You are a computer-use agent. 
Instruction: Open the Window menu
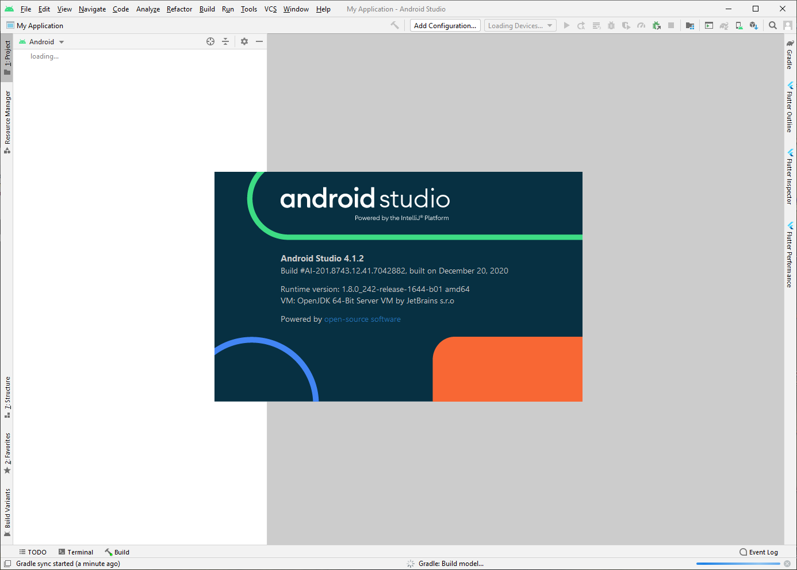(x=296, y=9)
